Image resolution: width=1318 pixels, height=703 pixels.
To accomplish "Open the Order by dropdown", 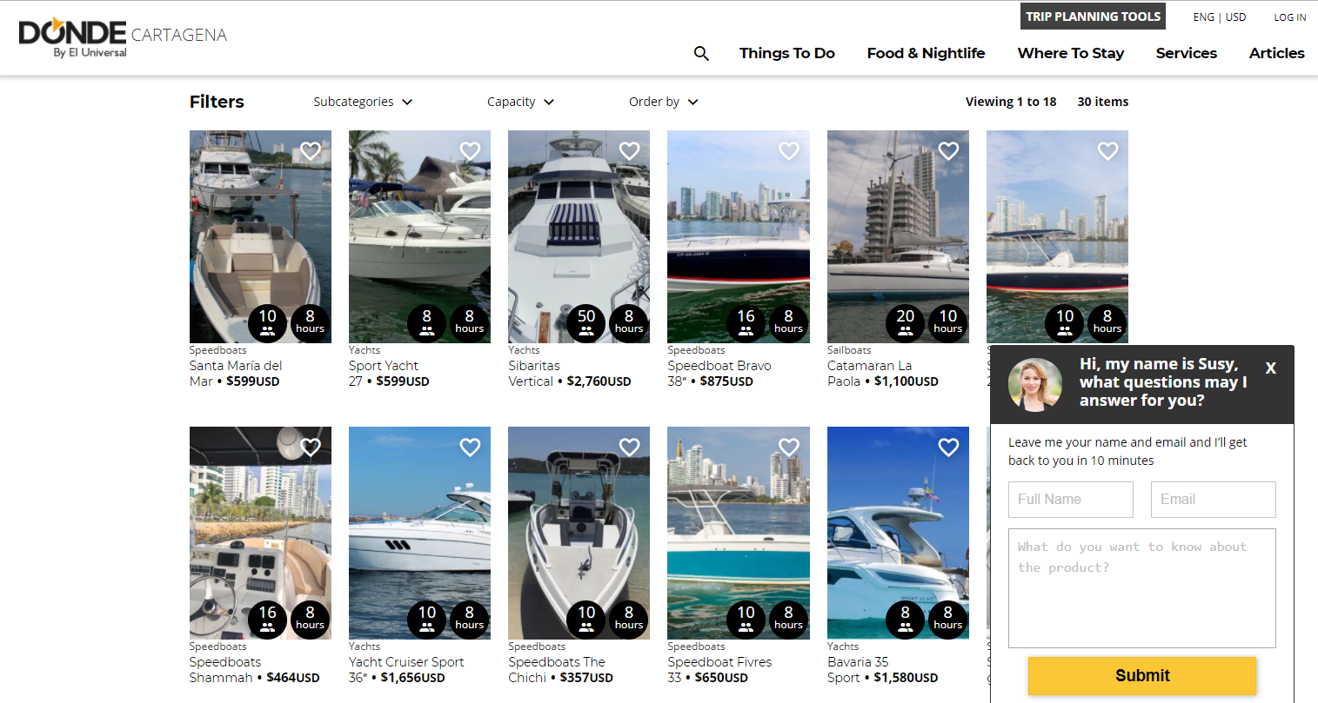I will (663, 102).
